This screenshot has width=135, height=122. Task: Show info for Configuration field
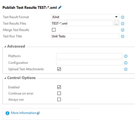point(126,63)
